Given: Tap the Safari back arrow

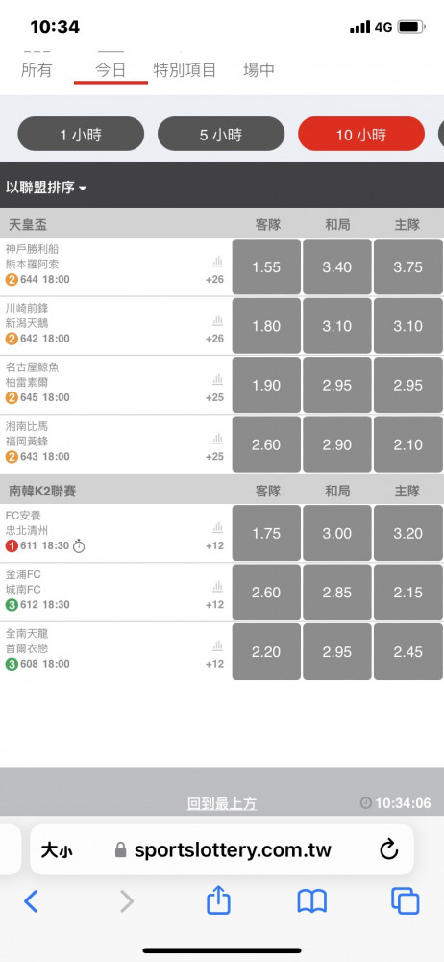Looking at the screenshot, I should [31, 901].
